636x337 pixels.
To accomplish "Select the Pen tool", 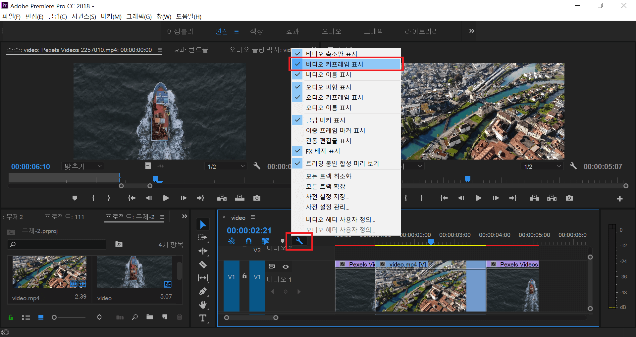I will point(203,291).
